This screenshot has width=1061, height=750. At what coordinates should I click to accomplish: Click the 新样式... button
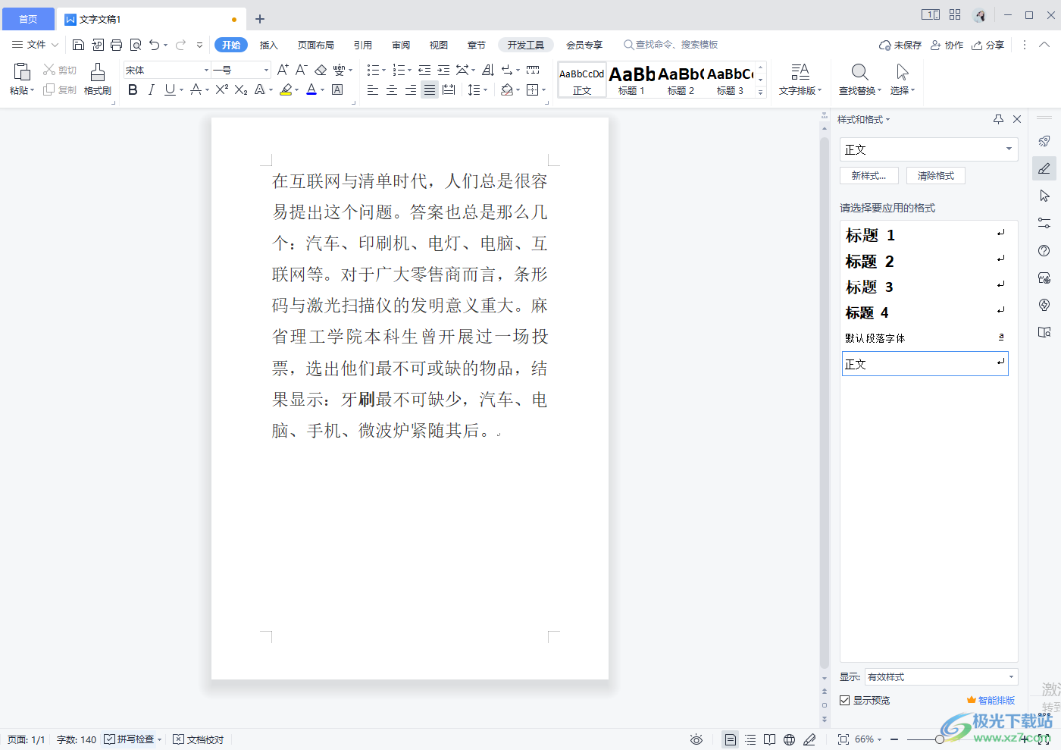869,175
